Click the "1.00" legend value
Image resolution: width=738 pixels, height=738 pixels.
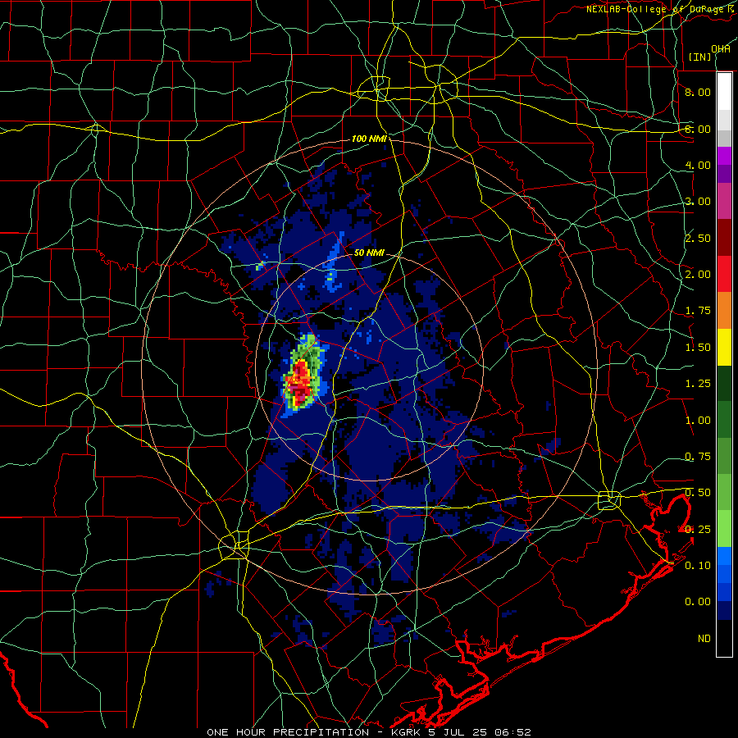pyautogui.click(x=698, y=421)
